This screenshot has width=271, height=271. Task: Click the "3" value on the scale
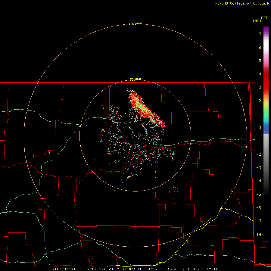[260, 87]
